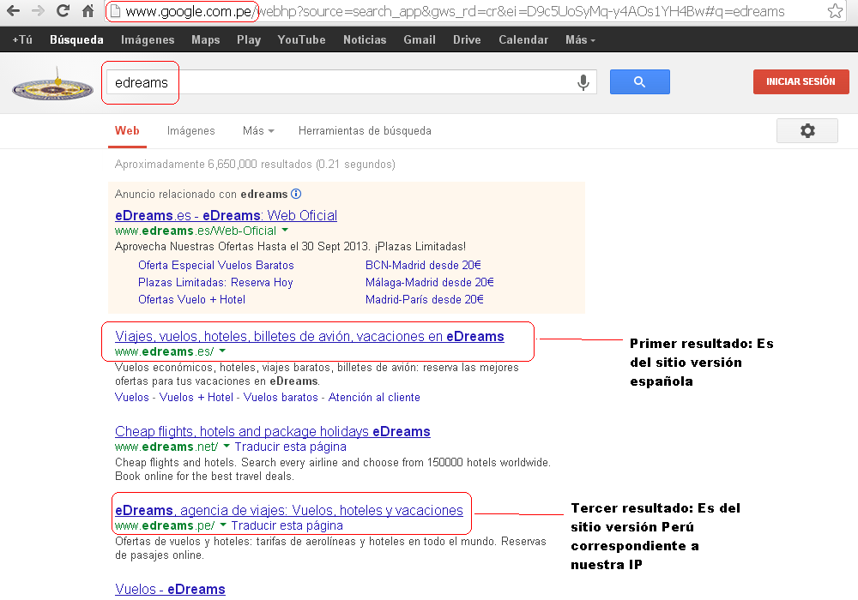Select Búsqueda in the top bar
The width and height of the screenshot is (858, 600).
[x=76, y=40]
